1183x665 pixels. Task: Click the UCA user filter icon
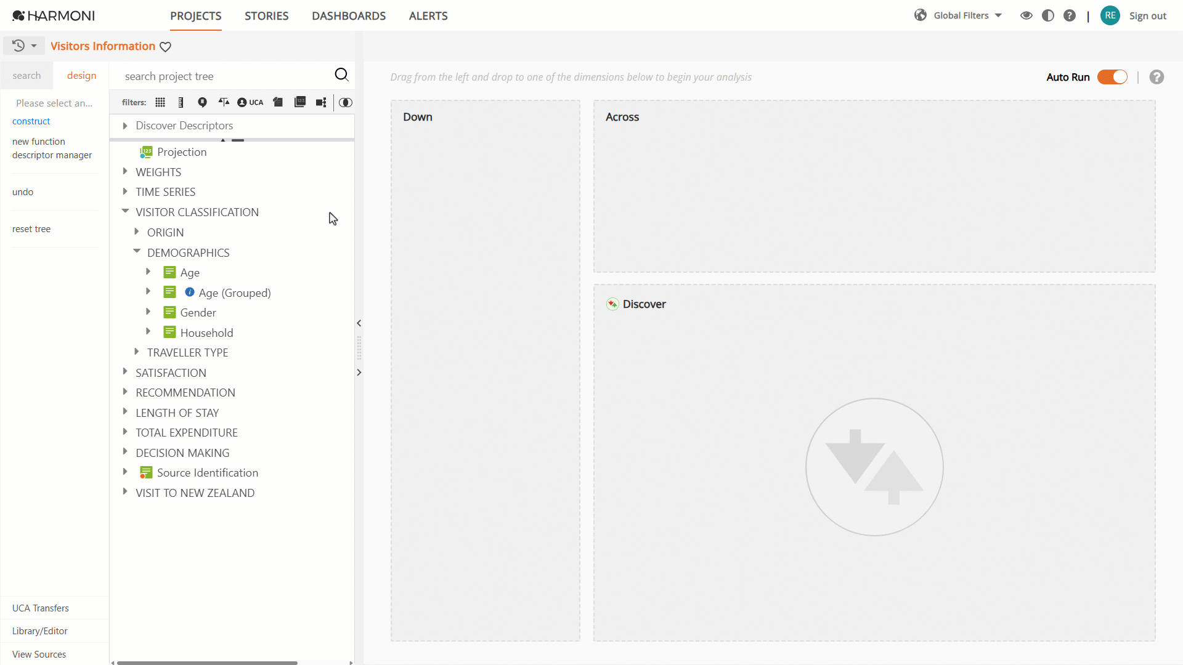tap(250, 102)
